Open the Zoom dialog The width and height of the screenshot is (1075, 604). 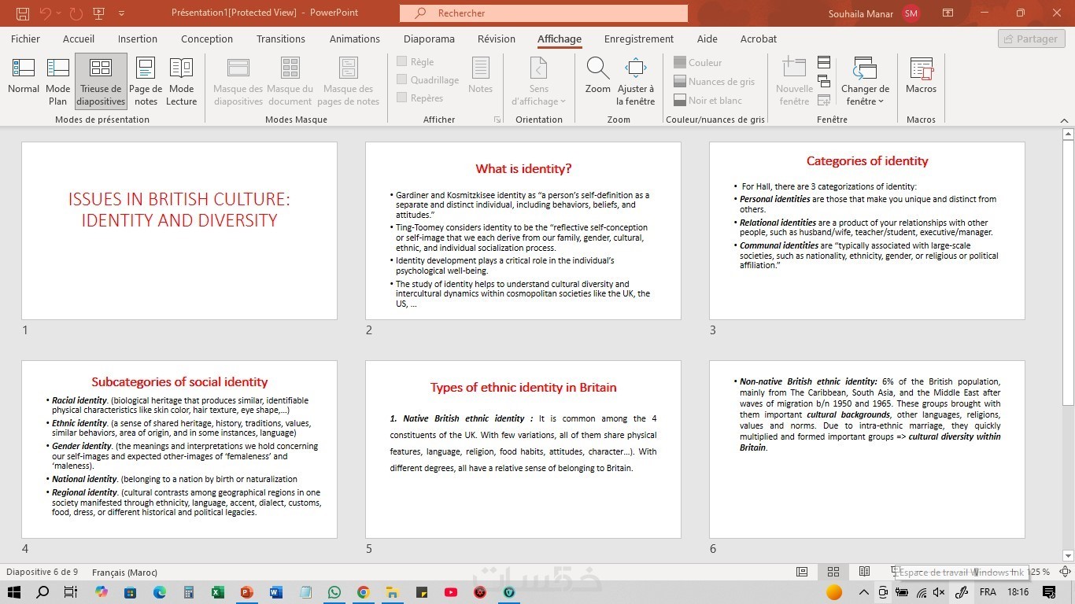597,77
